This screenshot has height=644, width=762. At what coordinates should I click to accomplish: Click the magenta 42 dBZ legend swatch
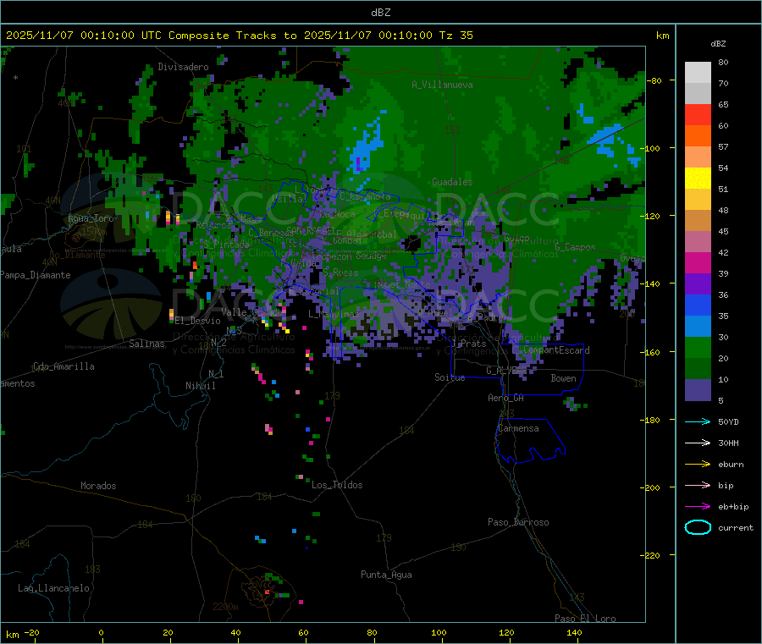click(x=698, y=262)
